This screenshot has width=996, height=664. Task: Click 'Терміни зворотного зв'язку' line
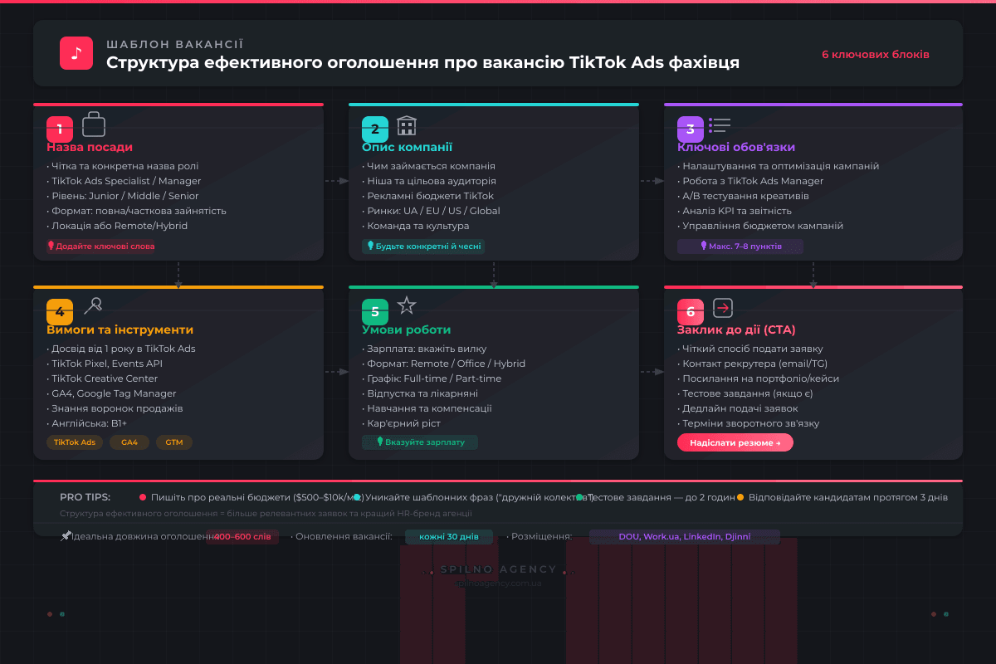748,423
